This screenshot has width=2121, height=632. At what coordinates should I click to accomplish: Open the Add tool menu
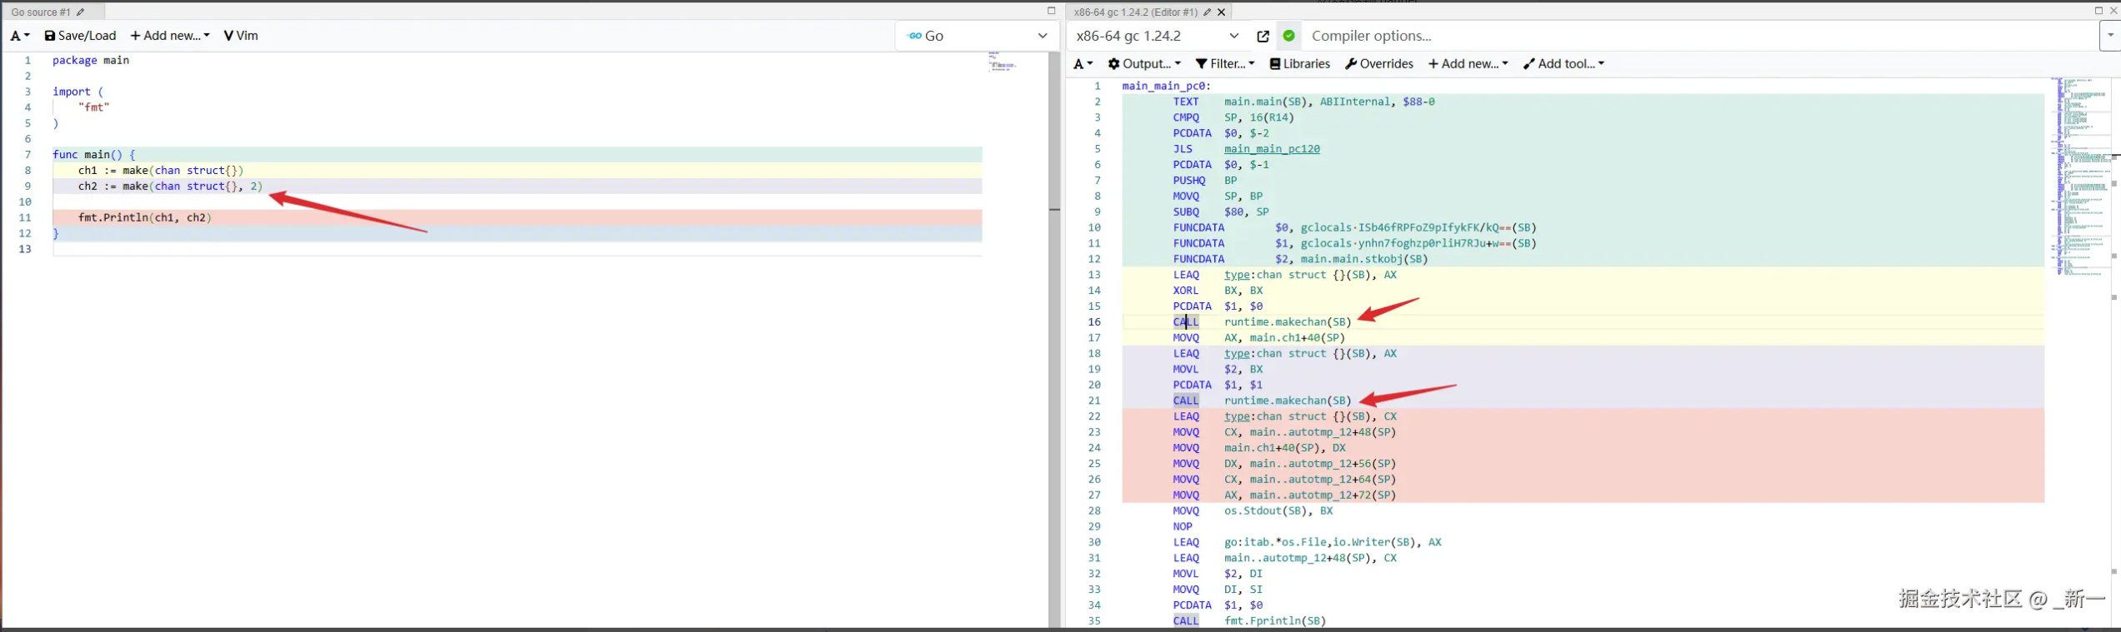[x=1563, y=64]
